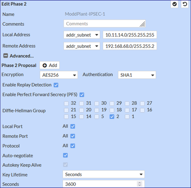The width and height of the screenshot is (191, 188).
Task: Collapse the Advanced section minus icon
Action: 6,56
